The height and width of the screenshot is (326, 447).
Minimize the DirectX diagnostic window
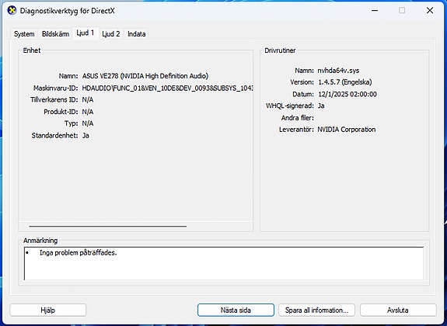(375, 11)
